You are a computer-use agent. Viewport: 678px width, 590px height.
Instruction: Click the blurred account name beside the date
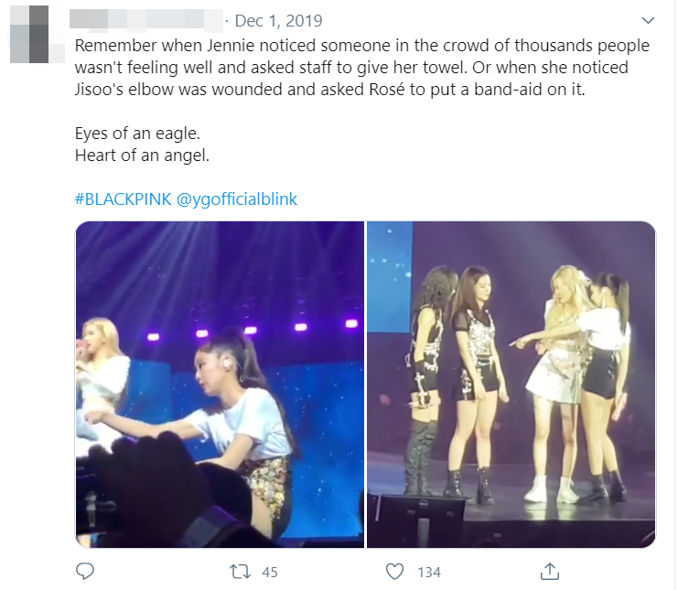point(148,21)
